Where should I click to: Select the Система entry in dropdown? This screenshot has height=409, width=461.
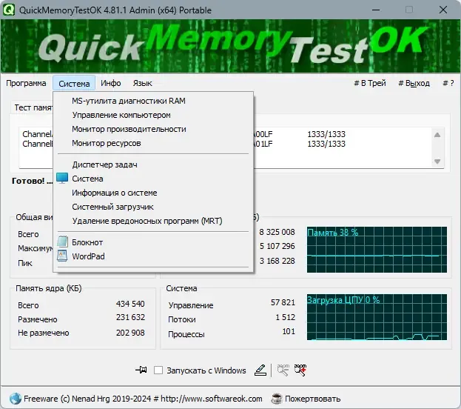(x=153, y=179)
